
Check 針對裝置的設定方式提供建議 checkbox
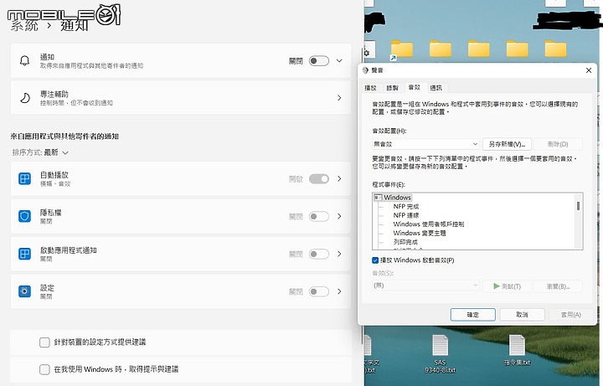[44, 342]
